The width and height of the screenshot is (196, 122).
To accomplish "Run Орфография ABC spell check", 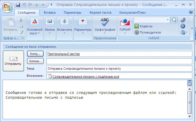I will [x=105, y=22].
